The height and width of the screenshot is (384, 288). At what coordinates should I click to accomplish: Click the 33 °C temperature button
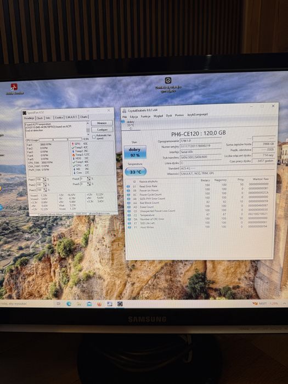[135, 172]
